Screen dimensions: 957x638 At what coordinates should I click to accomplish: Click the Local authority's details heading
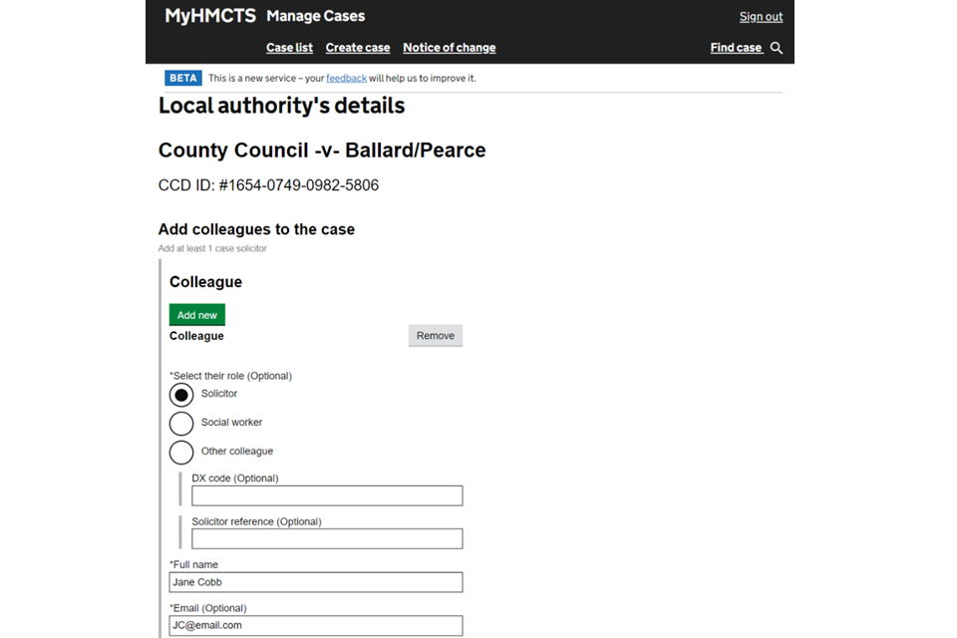tap(281, 106)
